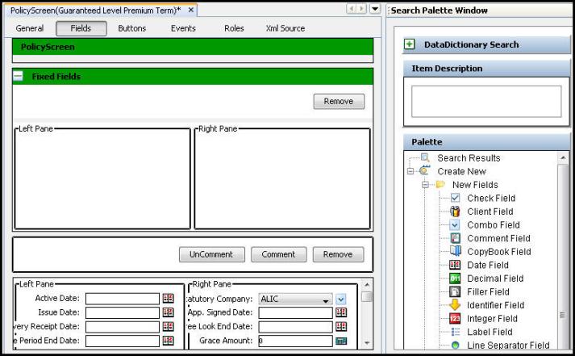Select Date Field tree label

[488, 265]
